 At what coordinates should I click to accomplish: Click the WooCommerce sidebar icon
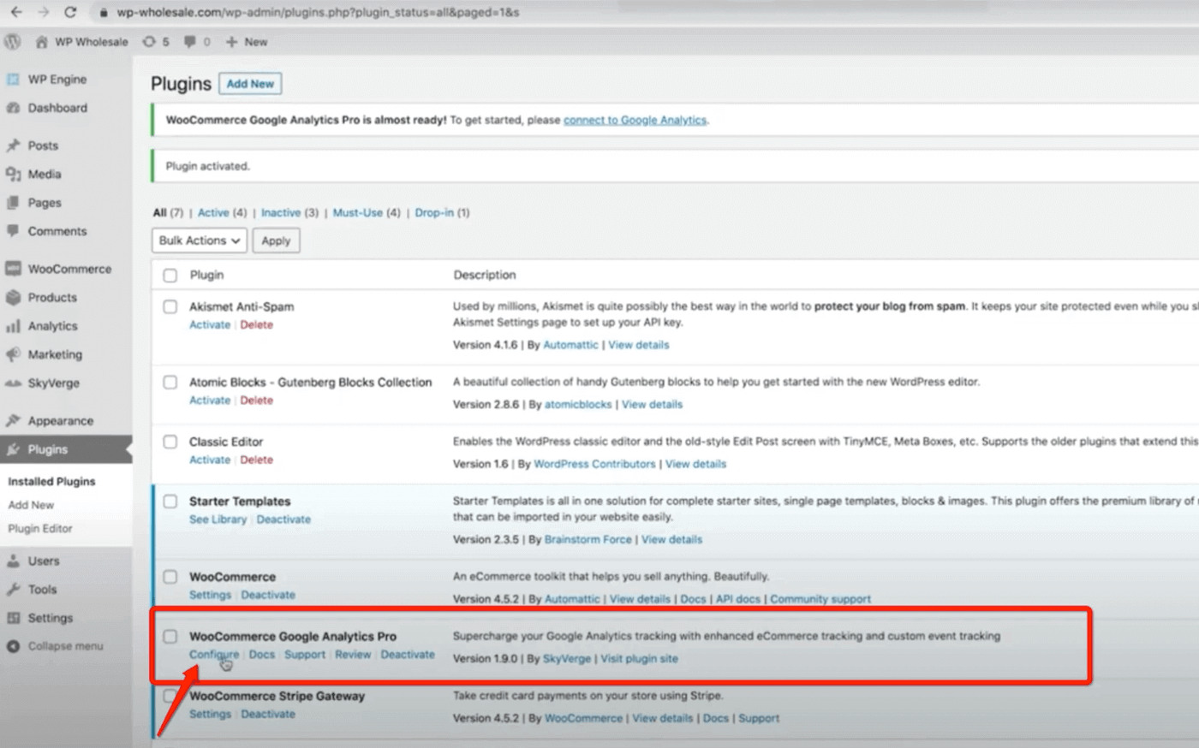(13, 269)
